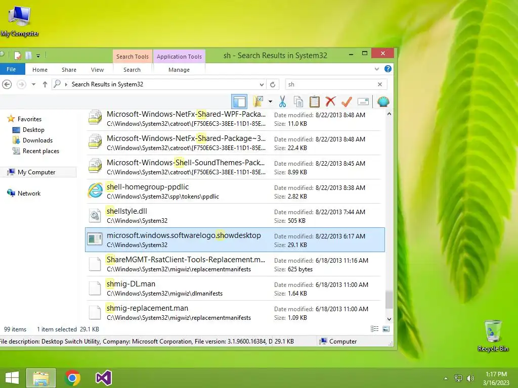
Task: Open the Manage ribbon tab
Action: click(179, 70)
